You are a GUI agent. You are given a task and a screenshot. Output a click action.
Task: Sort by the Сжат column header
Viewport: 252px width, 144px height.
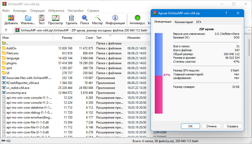click(84, 38)
